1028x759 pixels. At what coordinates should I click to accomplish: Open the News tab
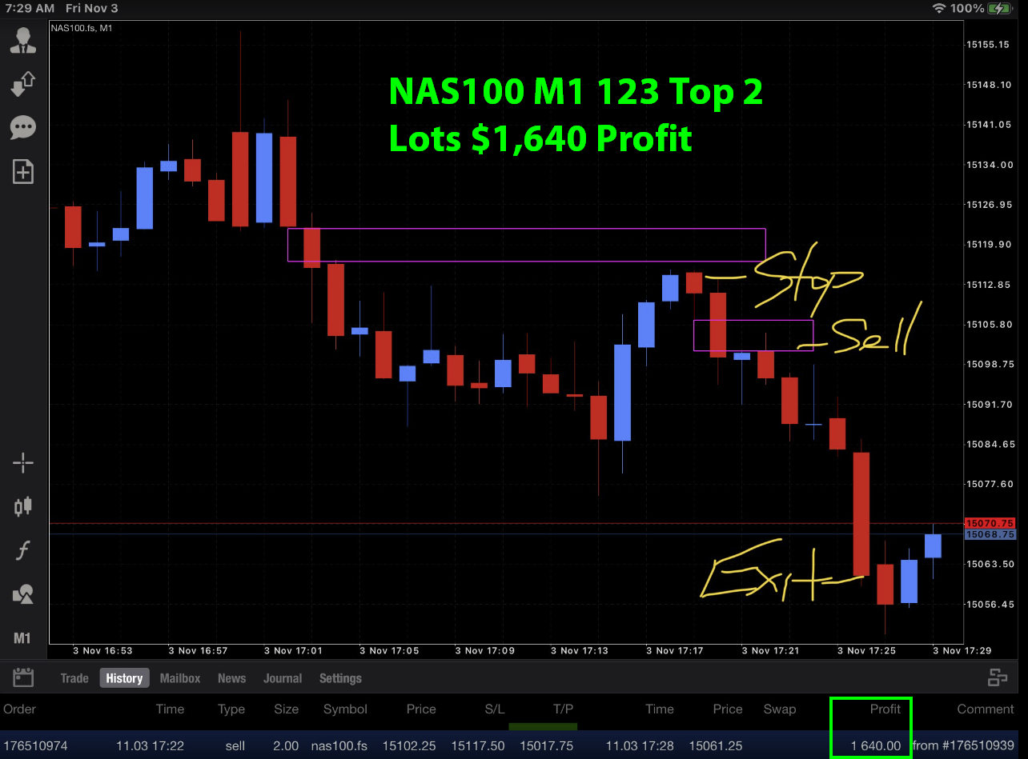(231, 678)
